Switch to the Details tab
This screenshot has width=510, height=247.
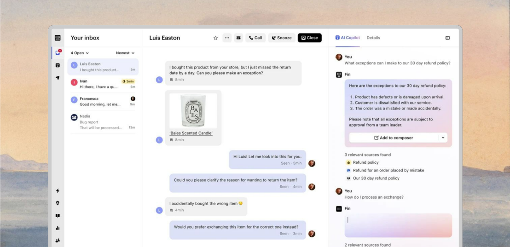point(373,38)
